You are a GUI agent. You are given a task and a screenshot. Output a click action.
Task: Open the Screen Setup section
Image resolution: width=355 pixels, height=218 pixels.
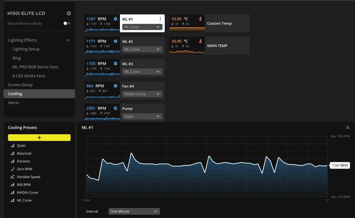pos(20,85)
